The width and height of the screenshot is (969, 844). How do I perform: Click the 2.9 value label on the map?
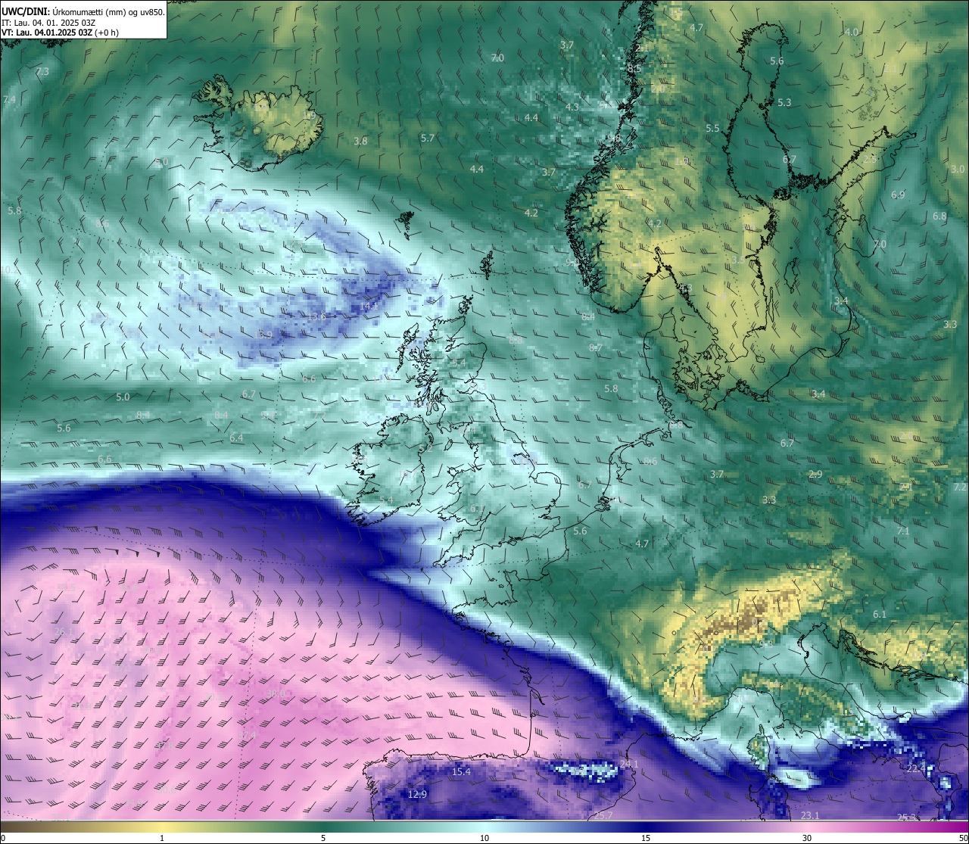[815, 475]
